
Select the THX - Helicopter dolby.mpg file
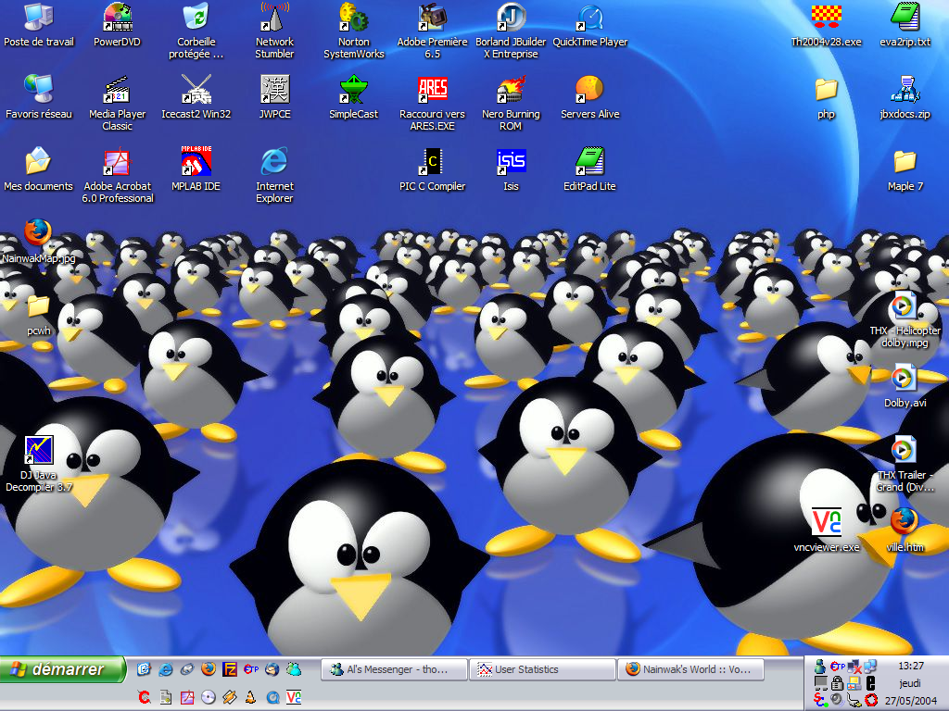pos(903,306)
